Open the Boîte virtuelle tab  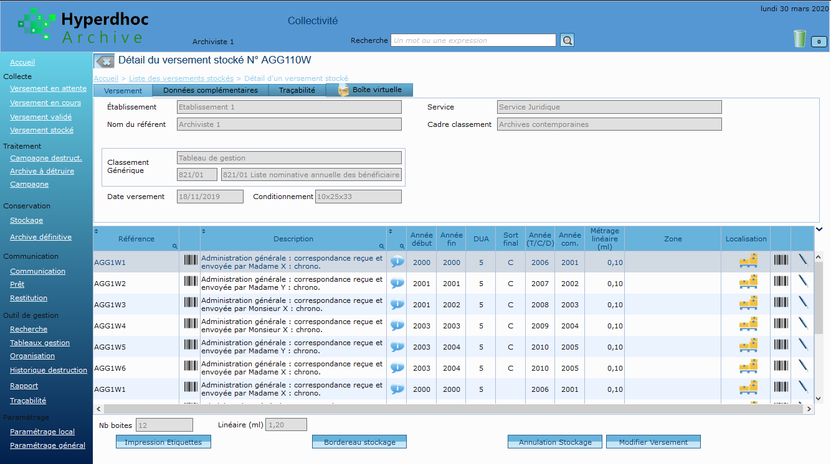pyautogui.click(x=369, y=90)
